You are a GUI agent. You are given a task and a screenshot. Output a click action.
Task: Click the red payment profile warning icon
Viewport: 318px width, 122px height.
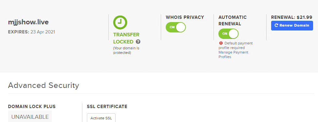(x=221, y=43)
